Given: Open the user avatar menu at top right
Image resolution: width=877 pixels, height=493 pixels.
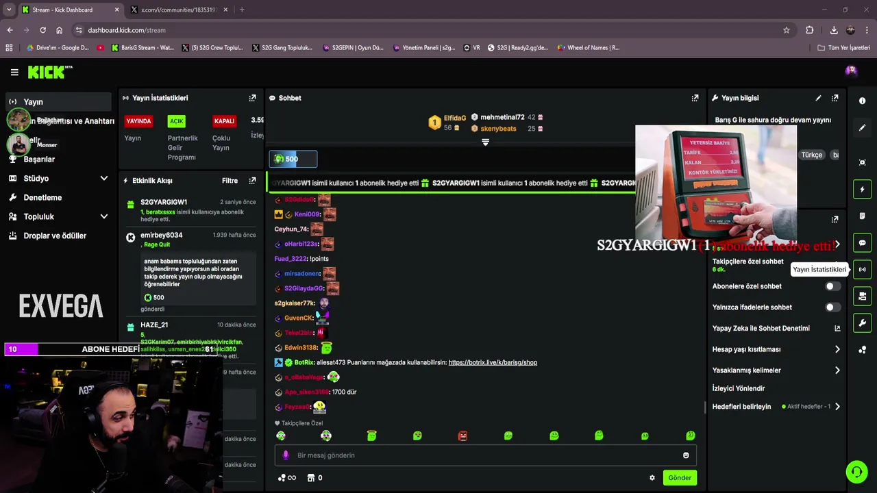Looking at the screenshot, I should 851,71.
